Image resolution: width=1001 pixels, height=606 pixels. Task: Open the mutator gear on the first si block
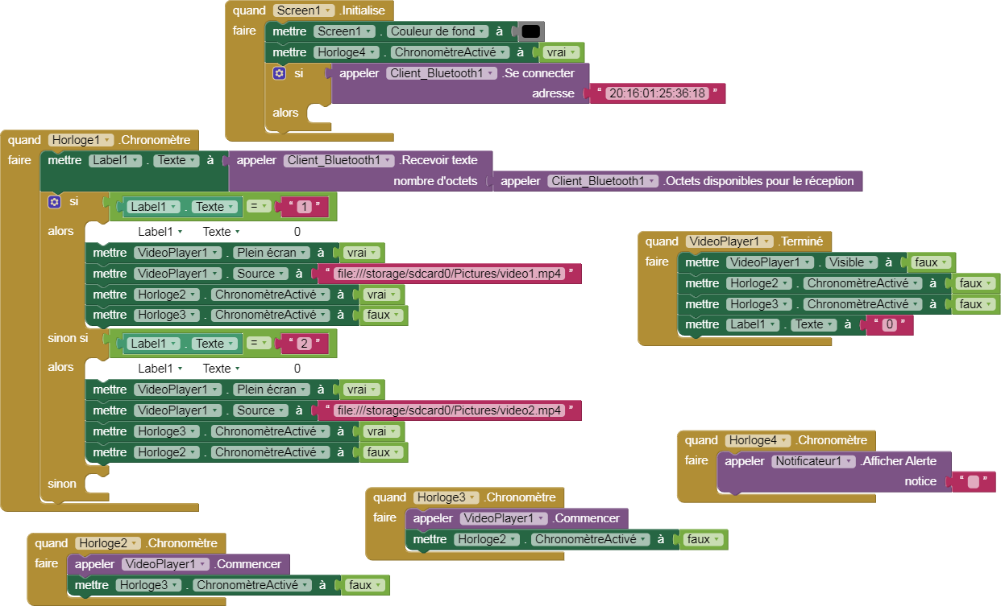coord(278,72)
